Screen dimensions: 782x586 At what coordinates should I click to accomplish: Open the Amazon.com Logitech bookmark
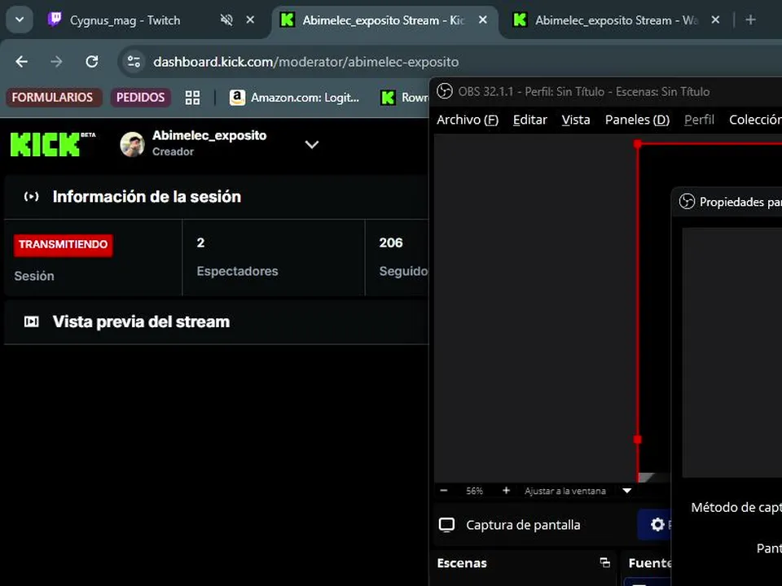point(294,97)
